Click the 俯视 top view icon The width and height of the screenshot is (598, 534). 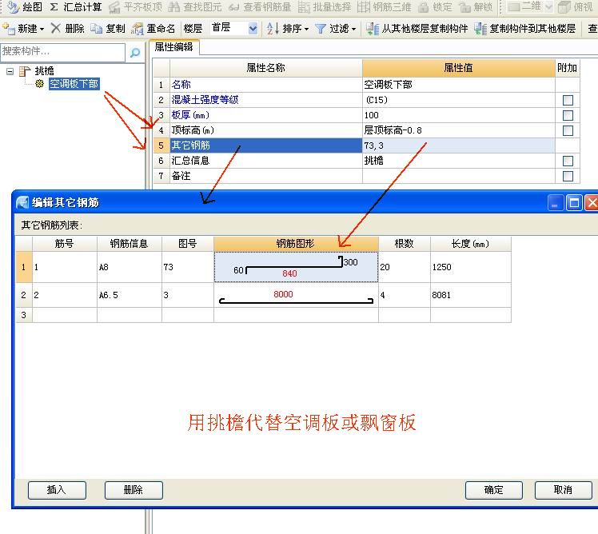pyautogui.click(x=564, y=7)
